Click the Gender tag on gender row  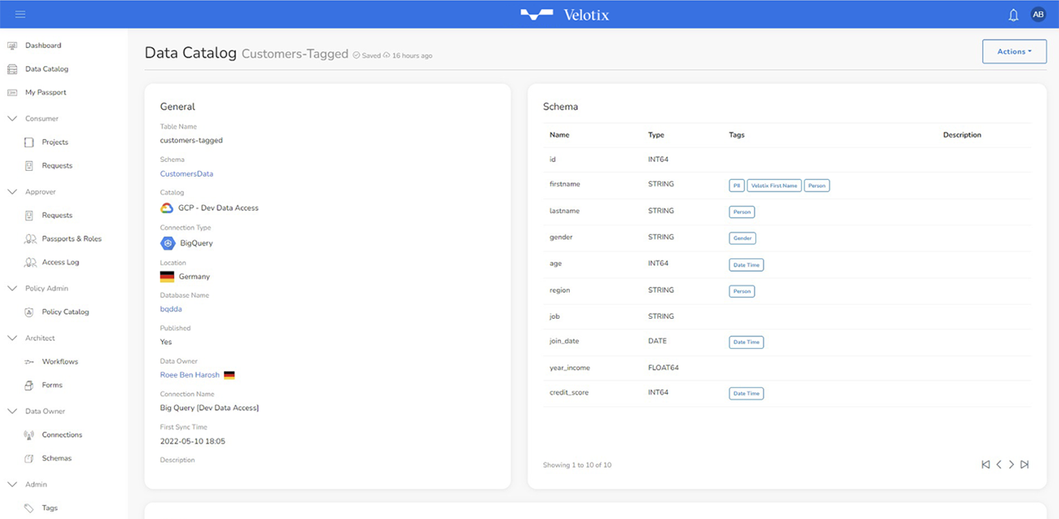742,238
